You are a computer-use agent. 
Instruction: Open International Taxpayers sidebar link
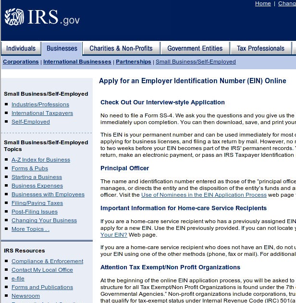(x=42, y=113)
